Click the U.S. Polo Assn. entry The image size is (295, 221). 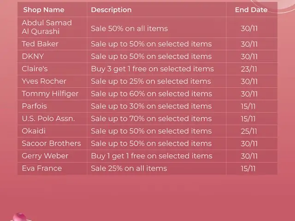pyautogui.click(x=48, y=119)
